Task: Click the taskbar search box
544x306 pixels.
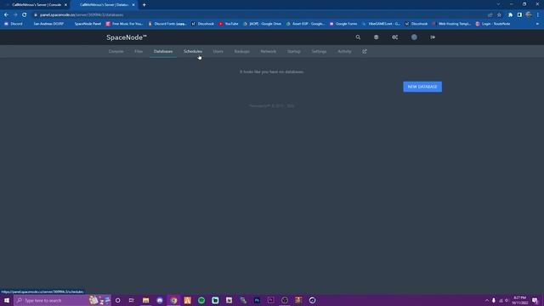Action: (62, 300)
